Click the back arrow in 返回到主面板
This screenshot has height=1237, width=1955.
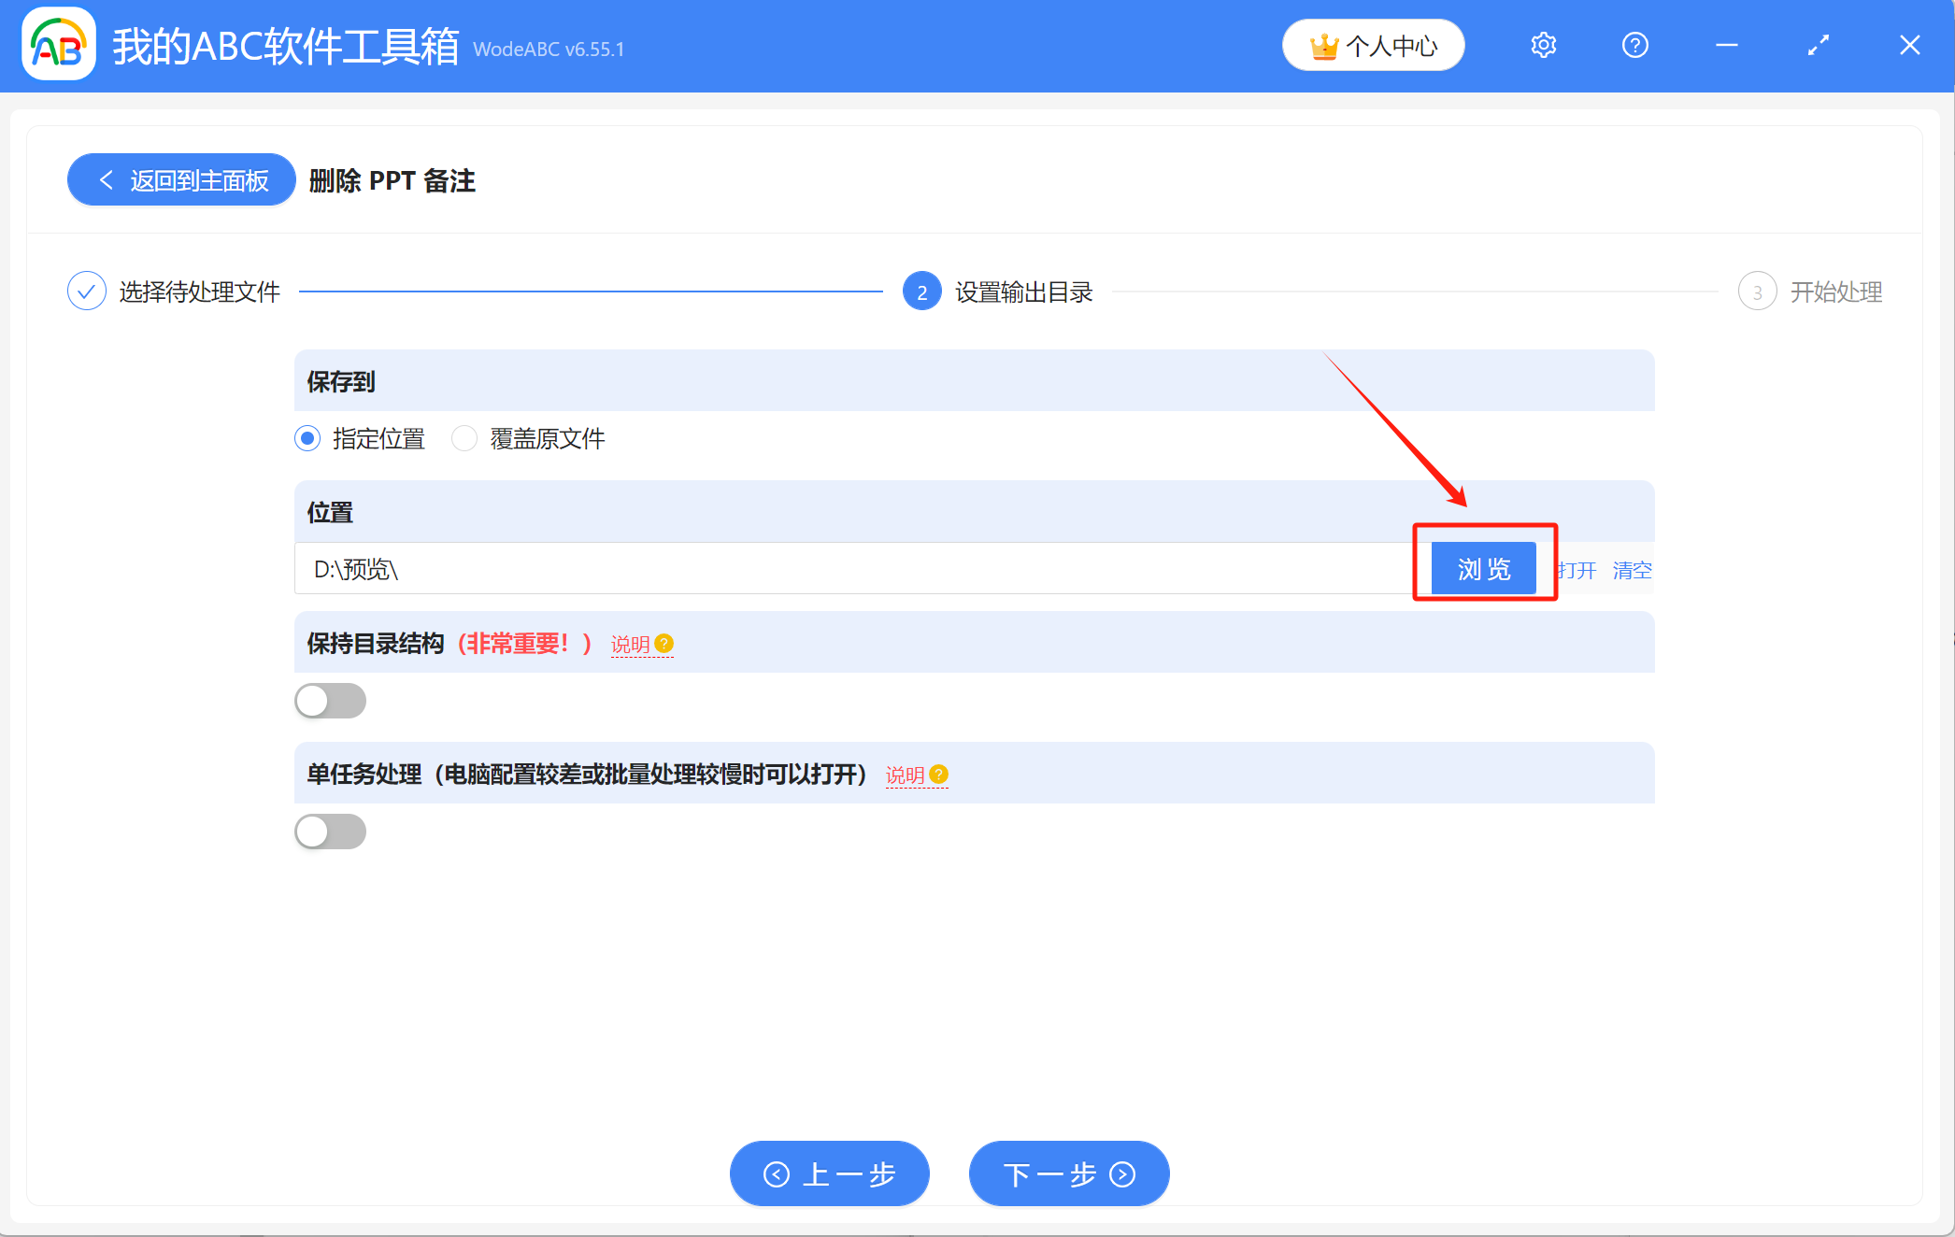[106, 179]
